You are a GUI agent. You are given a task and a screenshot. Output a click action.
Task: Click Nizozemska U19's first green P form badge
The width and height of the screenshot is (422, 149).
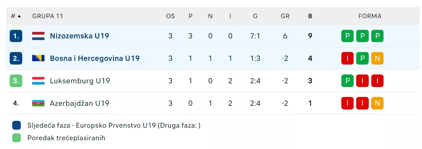pyautogui.click(x=347, y=36)
